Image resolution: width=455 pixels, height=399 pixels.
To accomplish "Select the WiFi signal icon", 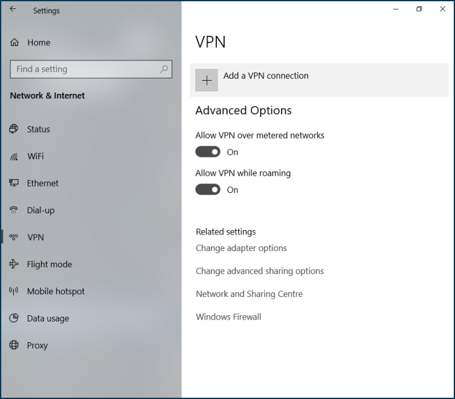I will click(x=14, y=156).
